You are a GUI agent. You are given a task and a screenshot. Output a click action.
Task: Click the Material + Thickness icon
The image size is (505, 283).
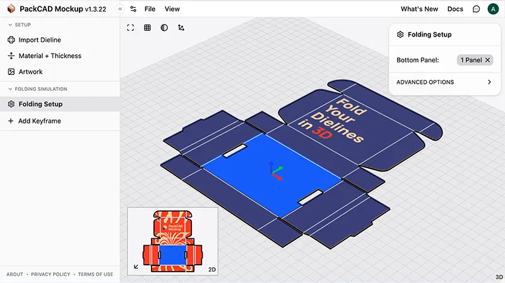pos(11,55)
